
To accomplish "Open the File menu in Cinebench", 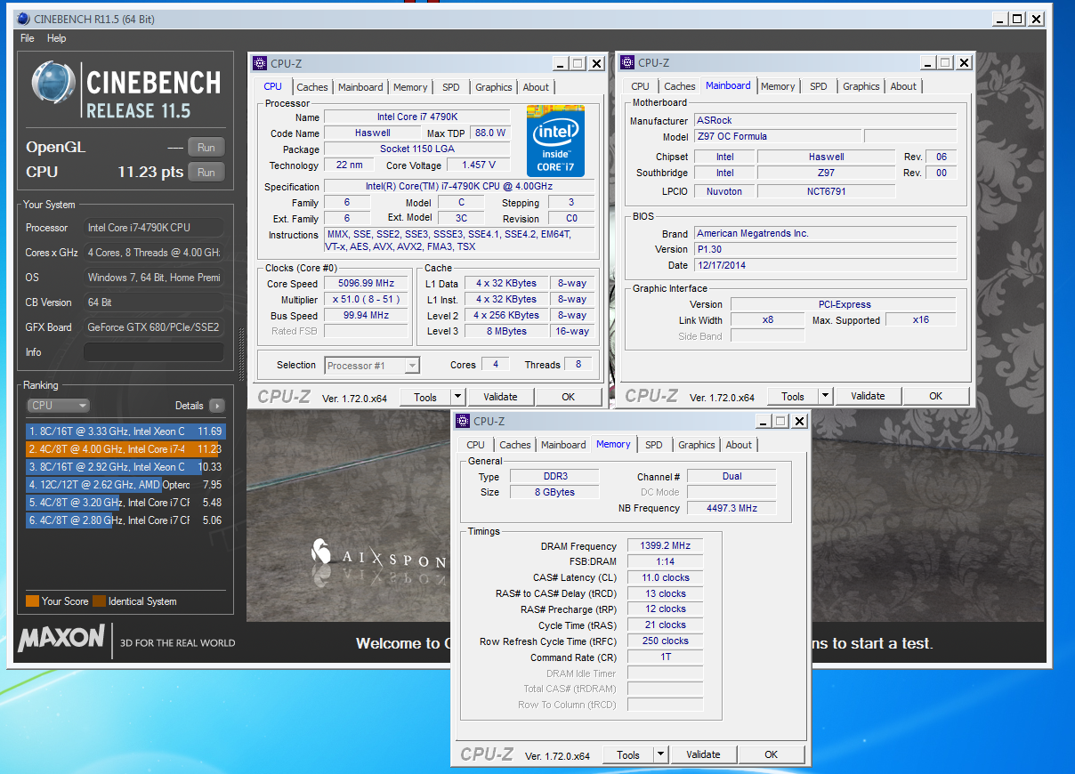I will coord(28,38).
